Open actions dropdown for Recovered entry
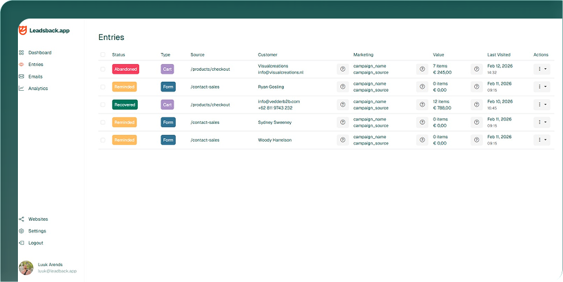Viewport: 563px width, 282px height. coord(542,105)
